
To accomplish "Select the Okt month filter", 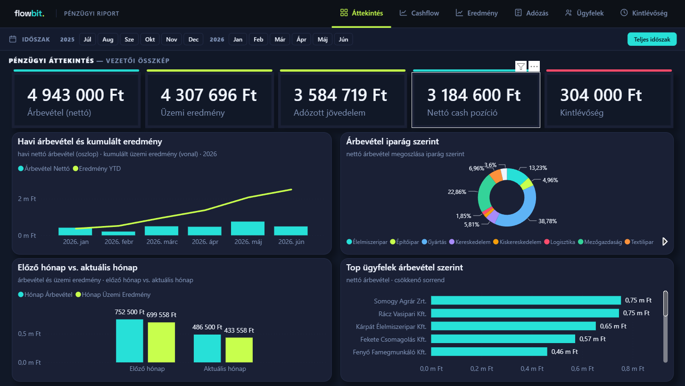I will tap(150, 39).
